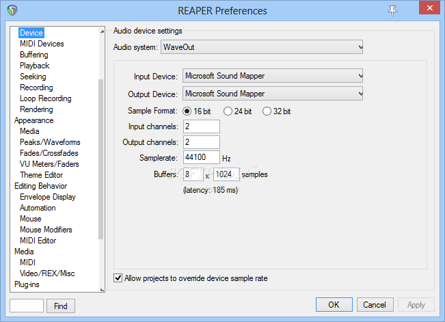Screen dimensions: 445x322
Task: Confirm settings with OK button
Action: click(x=334, y=305)
